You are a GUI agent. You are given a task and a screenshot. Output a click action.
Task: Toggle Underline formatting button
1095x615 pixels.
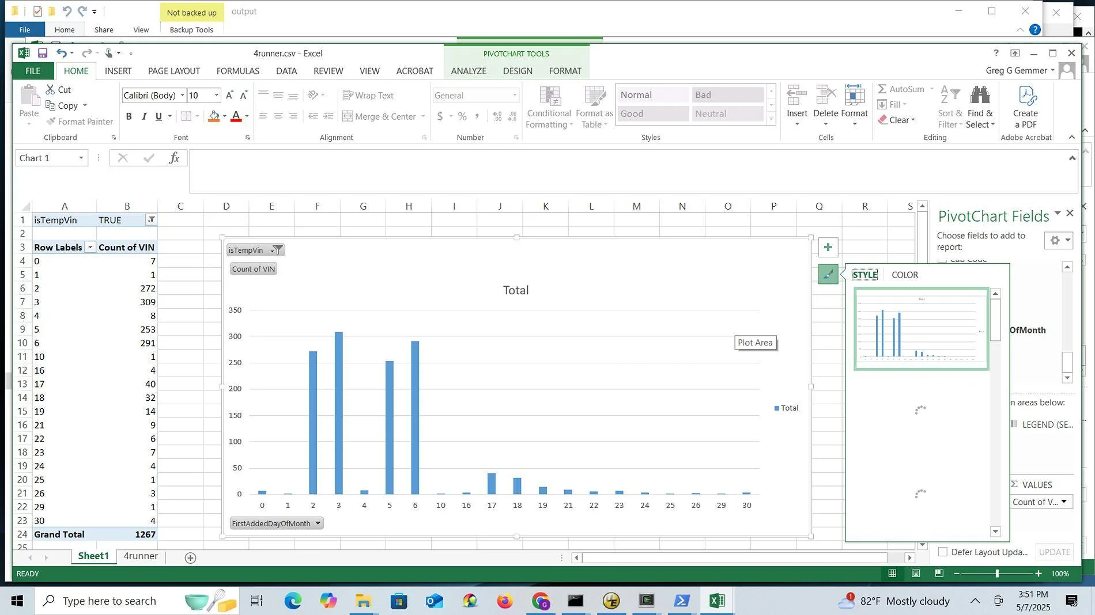158,116
